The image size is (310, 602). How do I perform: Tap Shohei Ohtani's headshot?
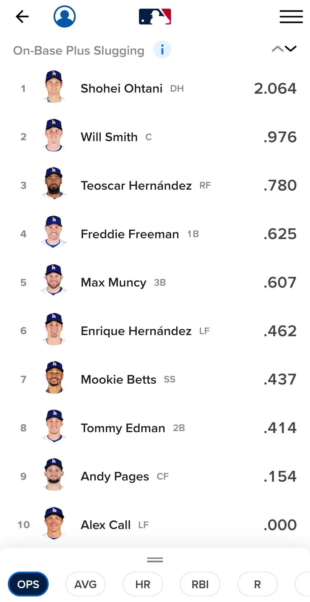(54, 87)
